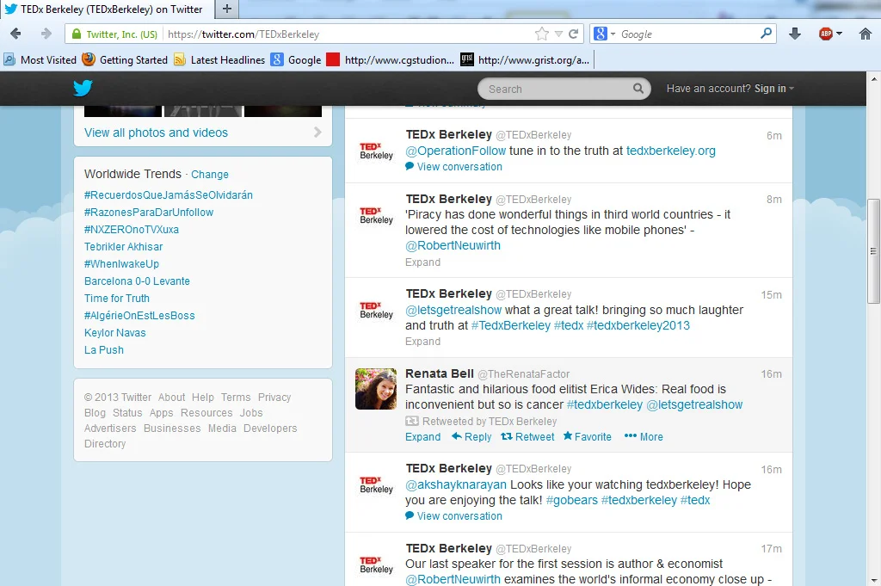
Task: Open @RobertNeuwirth mention in Piracy tweet
Action: tap(453, 245)
